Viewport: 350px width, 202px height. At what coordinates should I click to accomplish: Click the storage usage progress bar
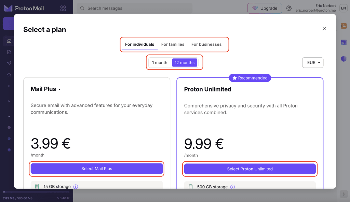[x=36, y=192]
